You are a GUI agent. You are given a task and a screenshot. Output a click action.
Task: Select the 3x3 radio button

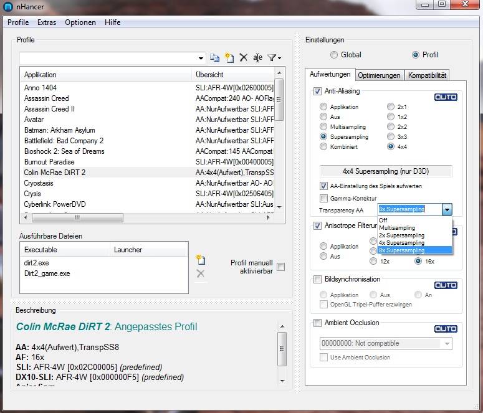[x=391, y=136]
